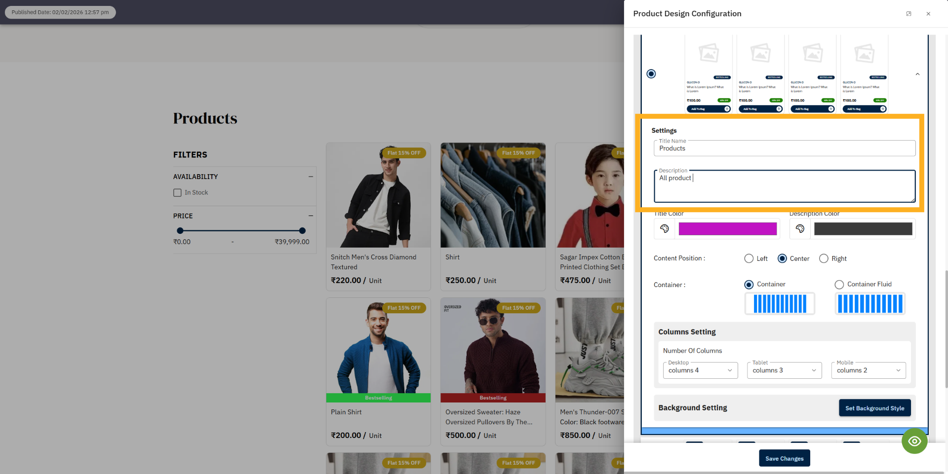Tick the In Stock availability checkbox
The image size is (948, 474).
pos(177,193)
